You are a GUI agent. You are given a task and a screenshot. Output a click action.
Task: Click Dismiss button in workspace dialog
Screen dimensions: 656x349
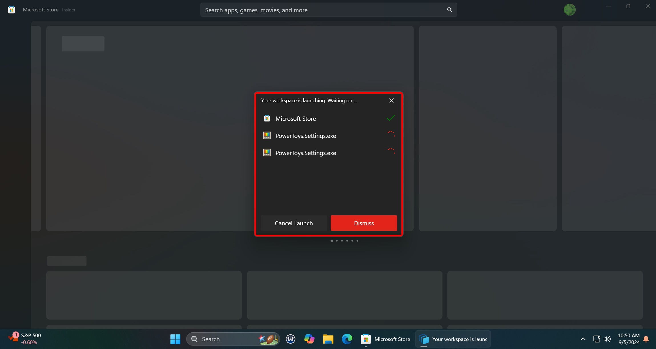[x=364, y=223]
